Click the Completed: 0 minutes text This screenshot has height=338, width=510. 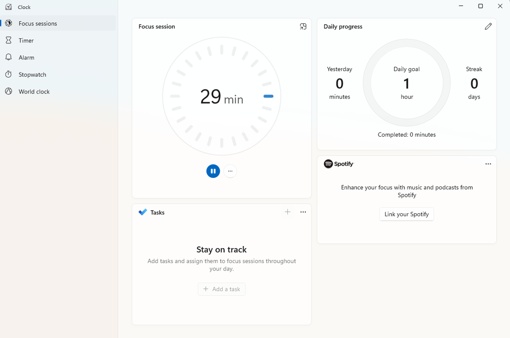pos(406,135)
